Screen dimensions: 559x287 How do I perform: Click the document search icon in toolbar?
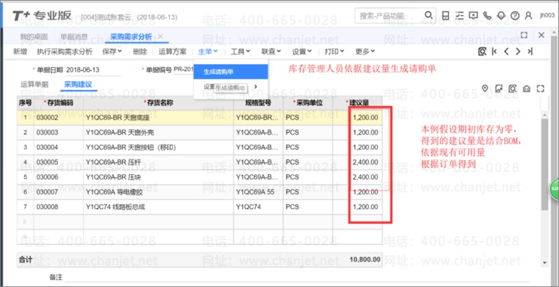482,52
